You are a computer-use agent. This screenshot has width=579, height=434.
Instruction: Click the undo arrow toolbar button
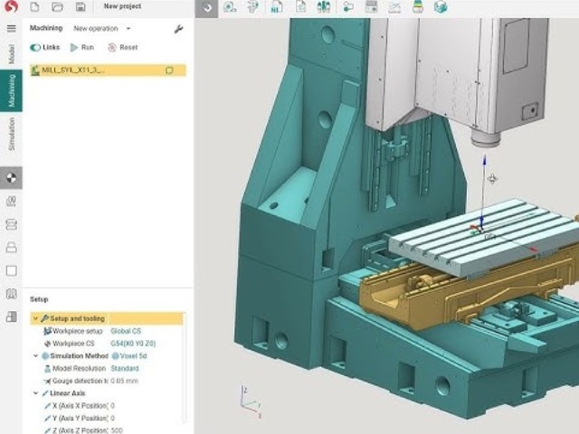(207, 7)
